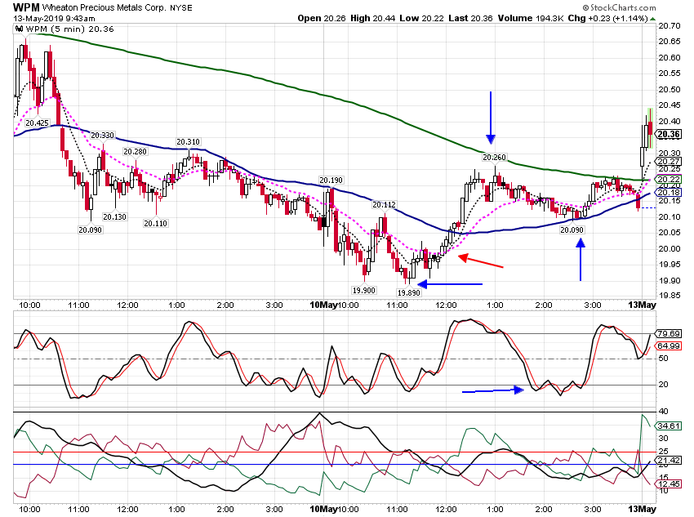Click the red 12.45 indicator value tag

coord(669,484)
